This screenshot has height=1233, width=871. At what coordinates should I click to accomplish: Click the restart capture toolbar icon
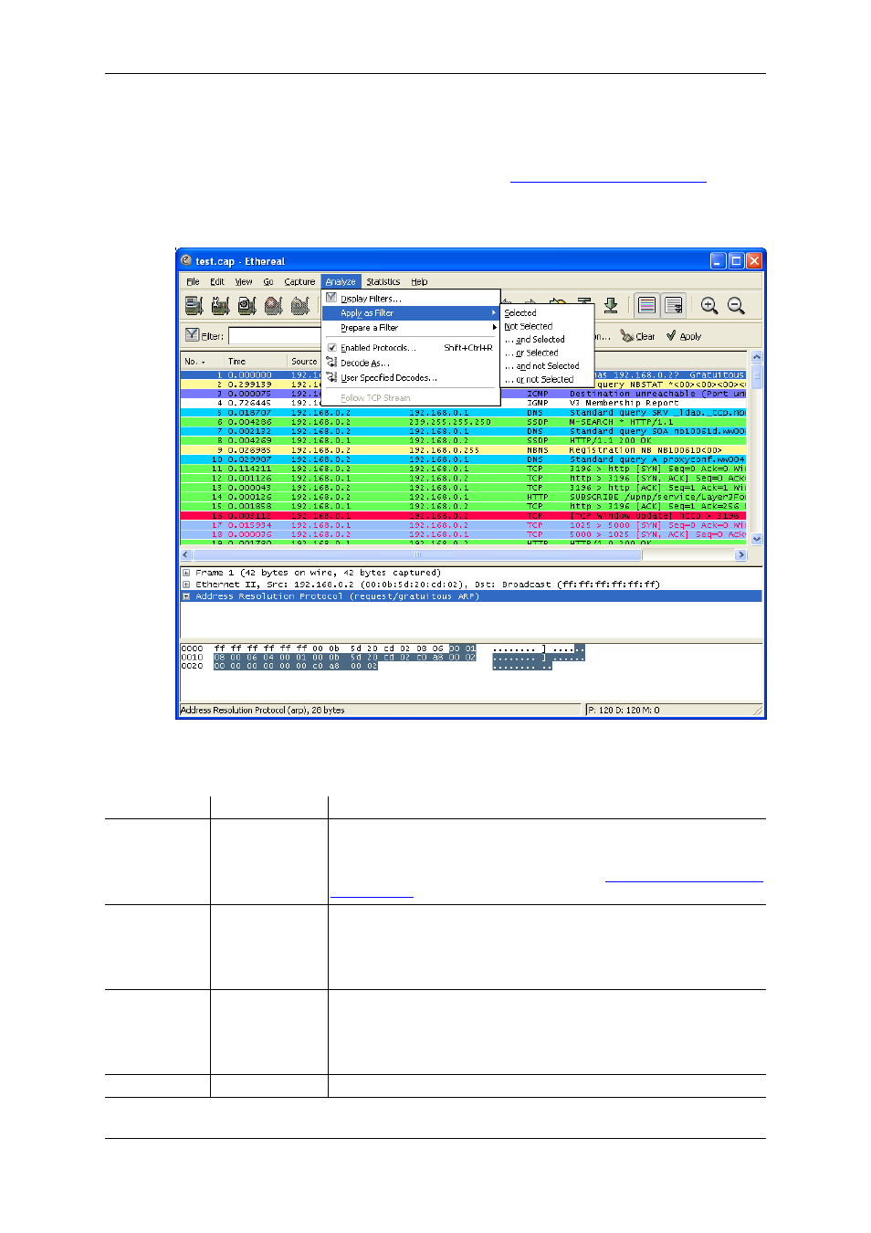tap(299, 306)
